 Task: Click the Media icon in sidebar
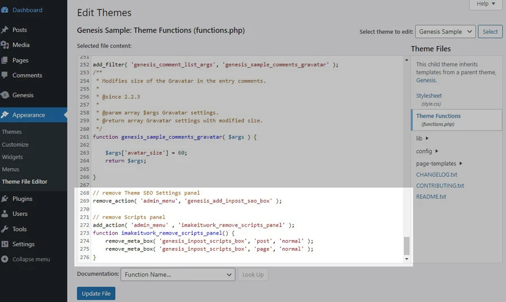[4, 45]
